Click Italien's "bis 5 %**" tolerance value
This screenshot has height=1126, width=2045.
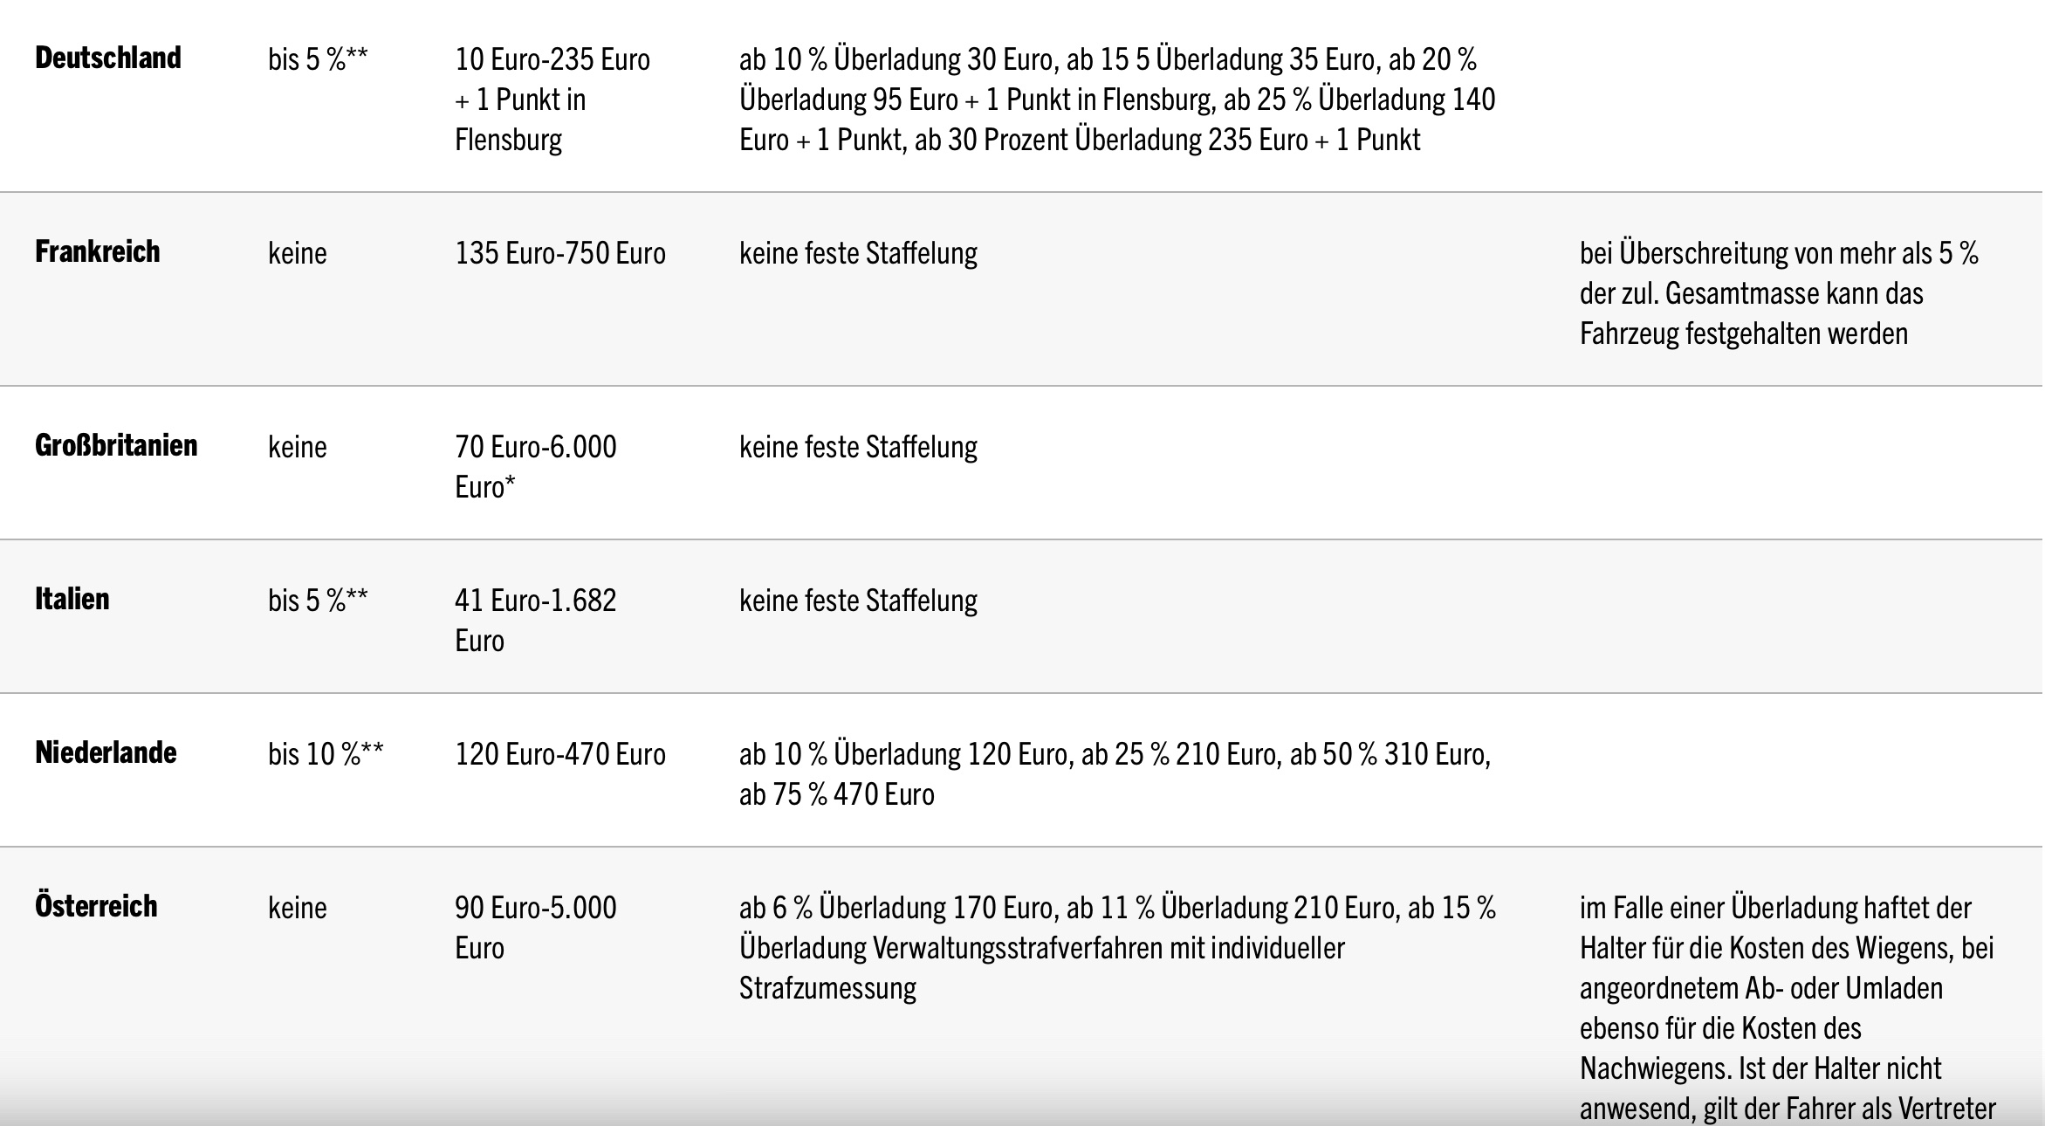coord(318,601)
